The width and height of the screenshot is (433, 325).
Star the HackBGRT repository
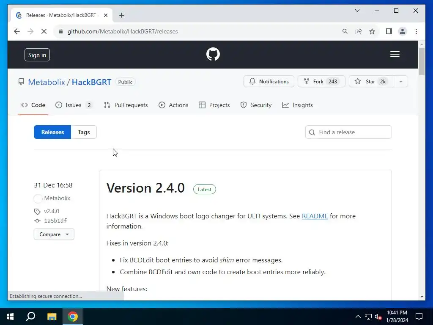click(x=371, y=81)
